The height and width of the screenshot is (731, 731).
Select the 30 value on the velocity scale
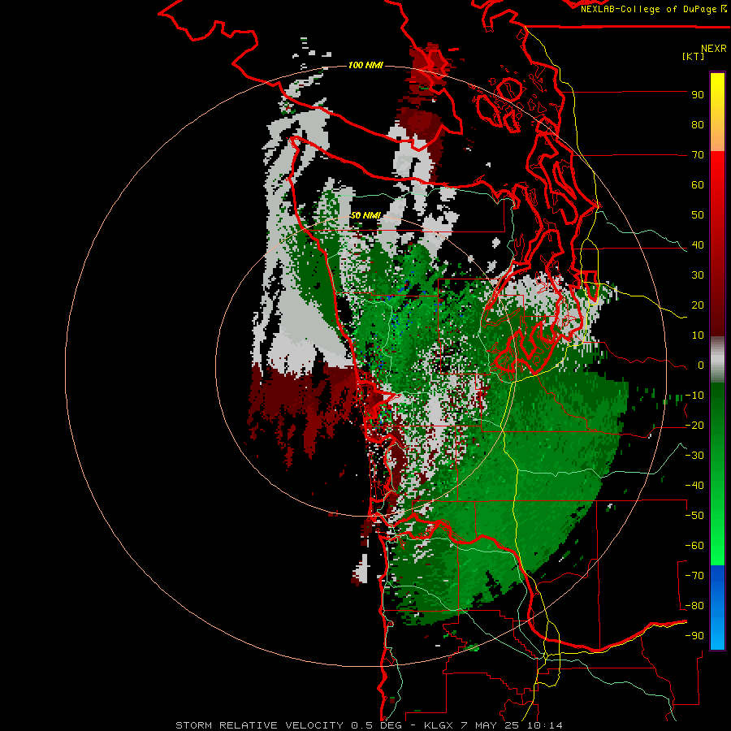click(698, 275)
